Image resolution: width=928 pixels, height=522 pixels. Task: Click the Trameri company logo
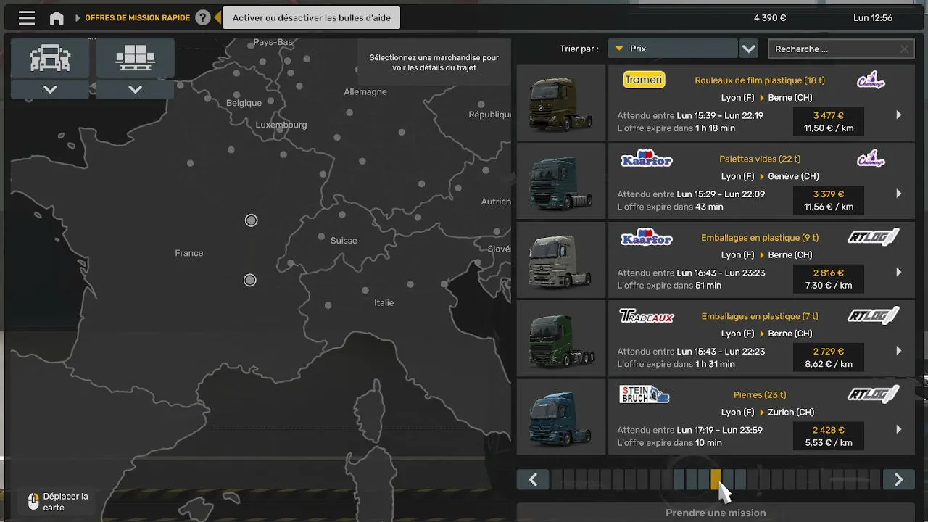[x=644, y=80]
